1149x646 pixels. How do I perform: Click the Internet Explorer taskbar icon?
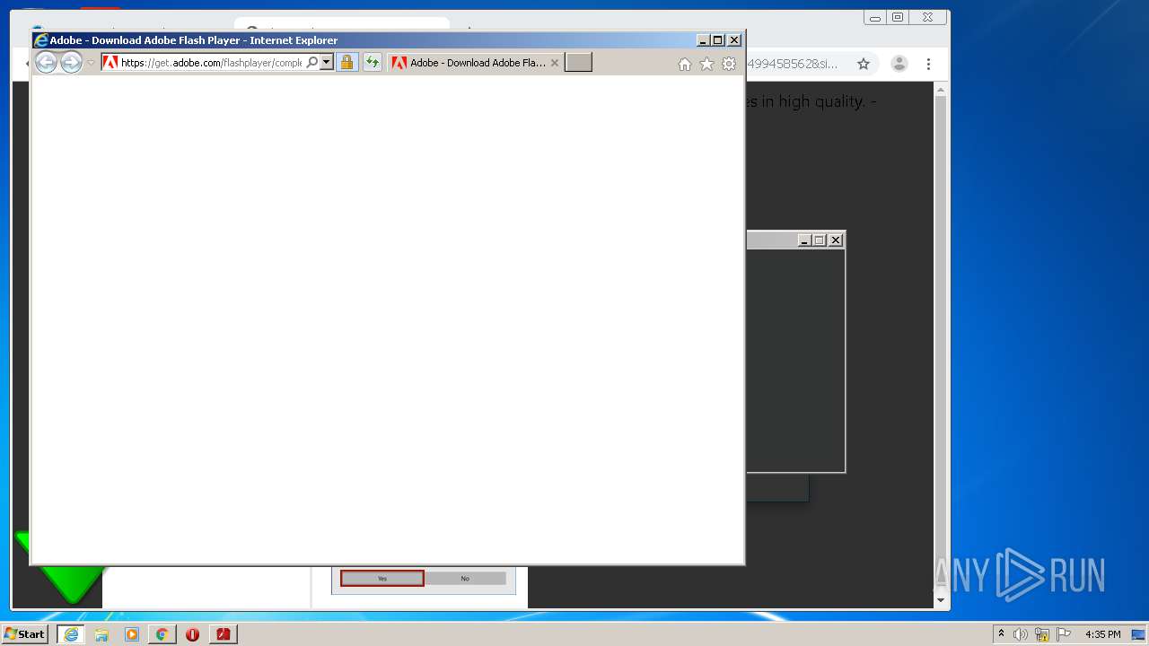pyautogui.click(x=71, y=634)
